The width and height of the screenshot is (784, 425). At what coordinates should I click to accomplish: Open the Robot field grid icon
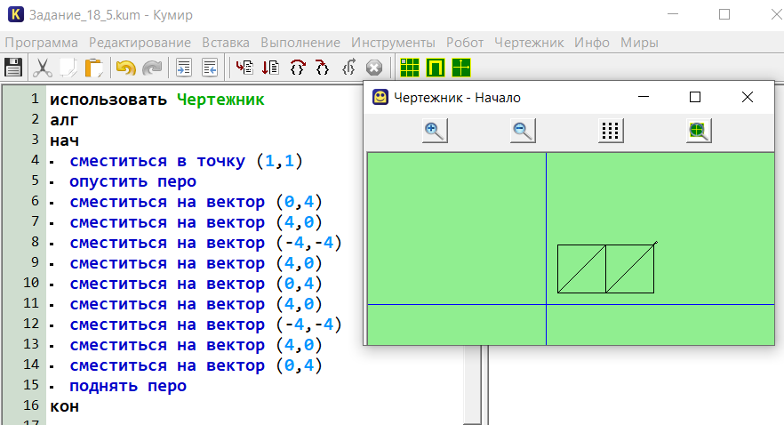410,68
